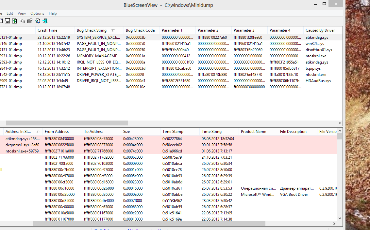The height and width of the screenshot is (230, 370).
Task: Click the green Refresh toolbar icon
Action: [x=15, y=21]
